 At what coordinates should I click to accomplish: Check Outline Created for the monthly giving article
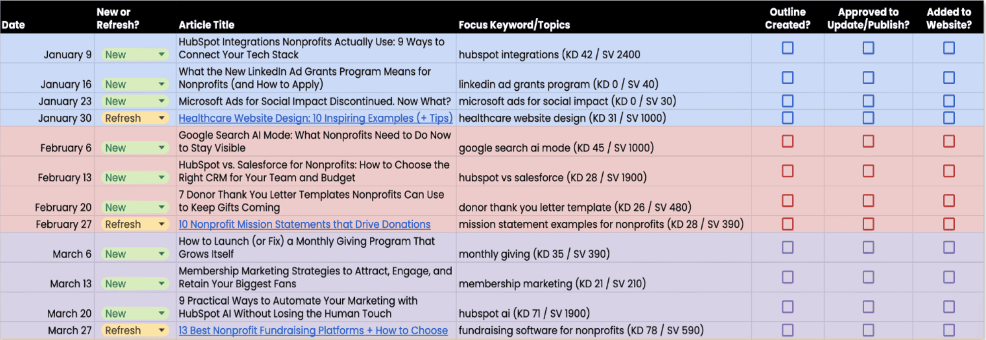[787, 247]
